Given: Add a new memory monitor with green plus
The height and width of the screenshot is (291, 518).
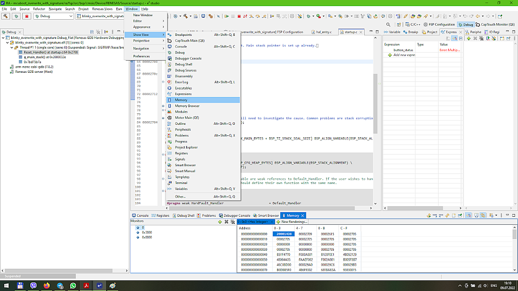Looking at the screenshot, I should point(220,221).
